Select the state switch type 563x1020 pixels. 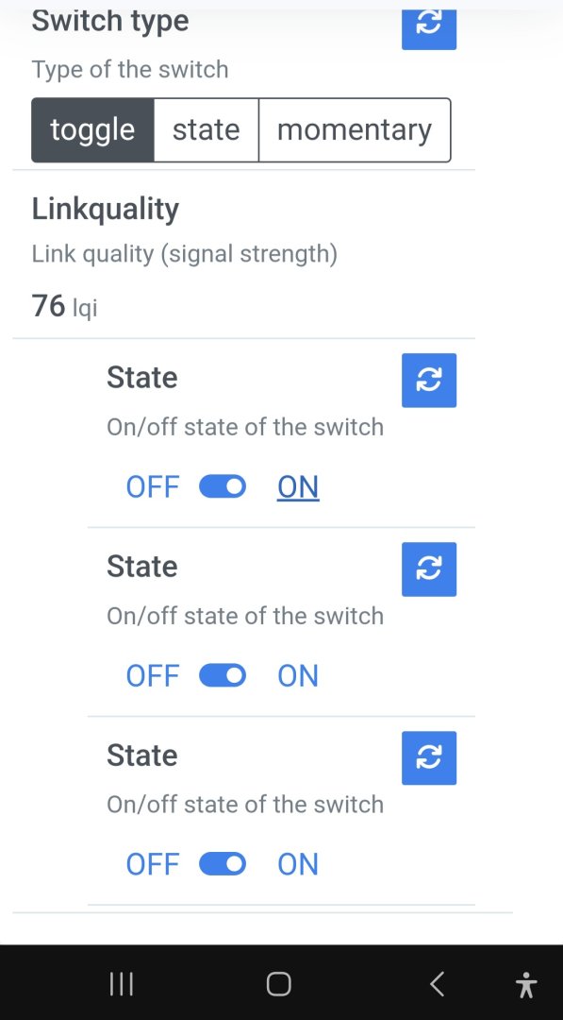[x=206, y=129]
